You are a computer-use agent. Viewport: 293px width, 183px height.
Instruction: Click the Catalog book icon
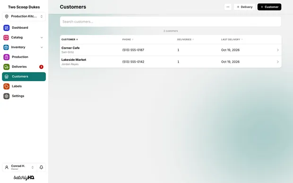[6, 37]
